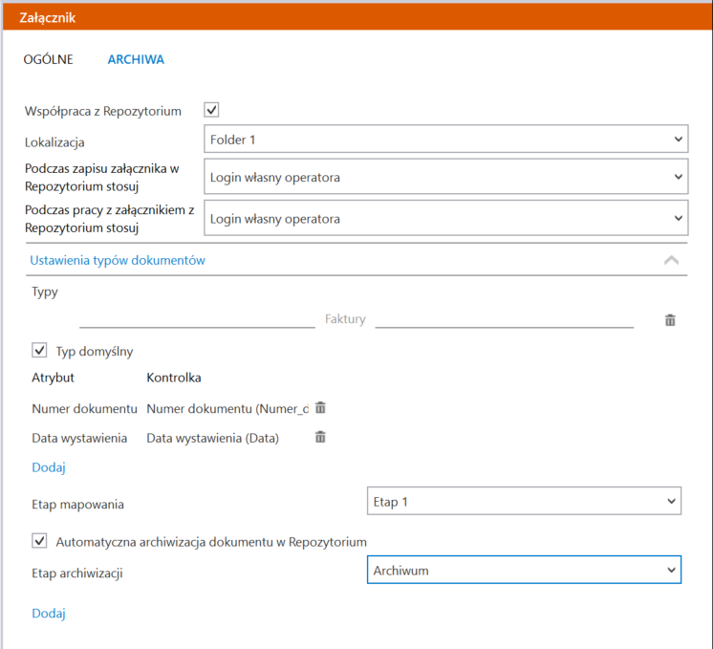Delete the Faktury document type
This screenshot has height=649, width=713.
[x=670, y=320]
